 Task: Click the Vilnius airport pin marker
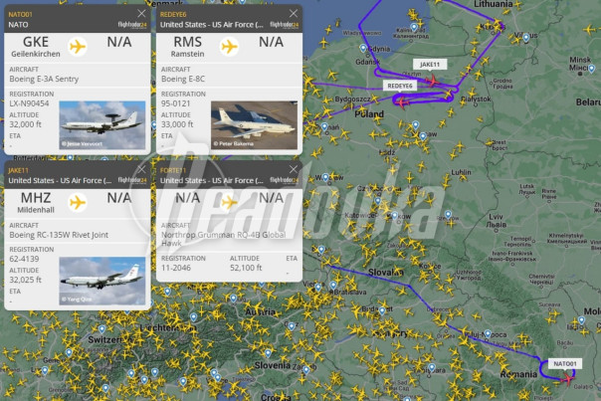click(x=526, y=37)
